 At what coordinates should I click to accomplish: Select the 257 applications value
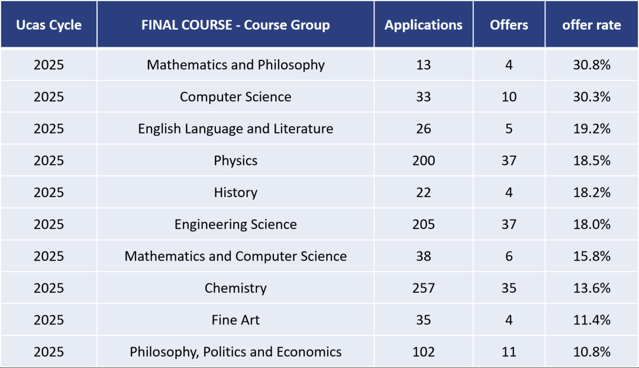tap(424, 289)
